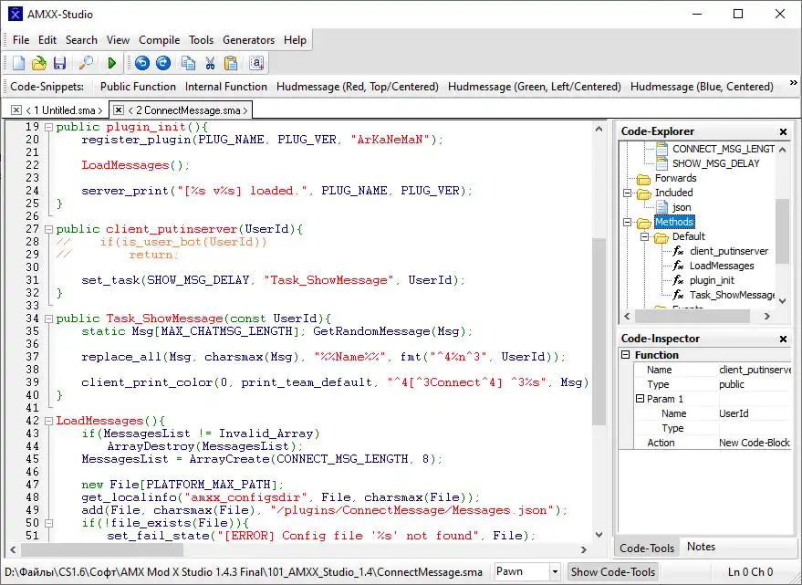Collapse the plugin_init function code fold
802x585 pixels.
point(48,127)
